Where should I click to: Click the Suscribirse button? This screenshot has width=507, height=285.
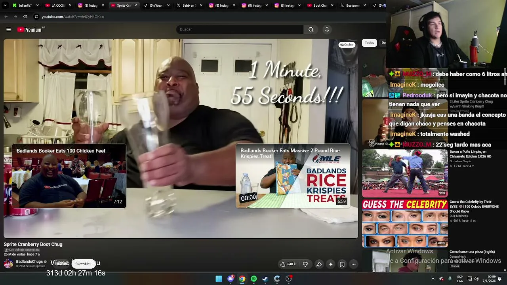[84, 264]
